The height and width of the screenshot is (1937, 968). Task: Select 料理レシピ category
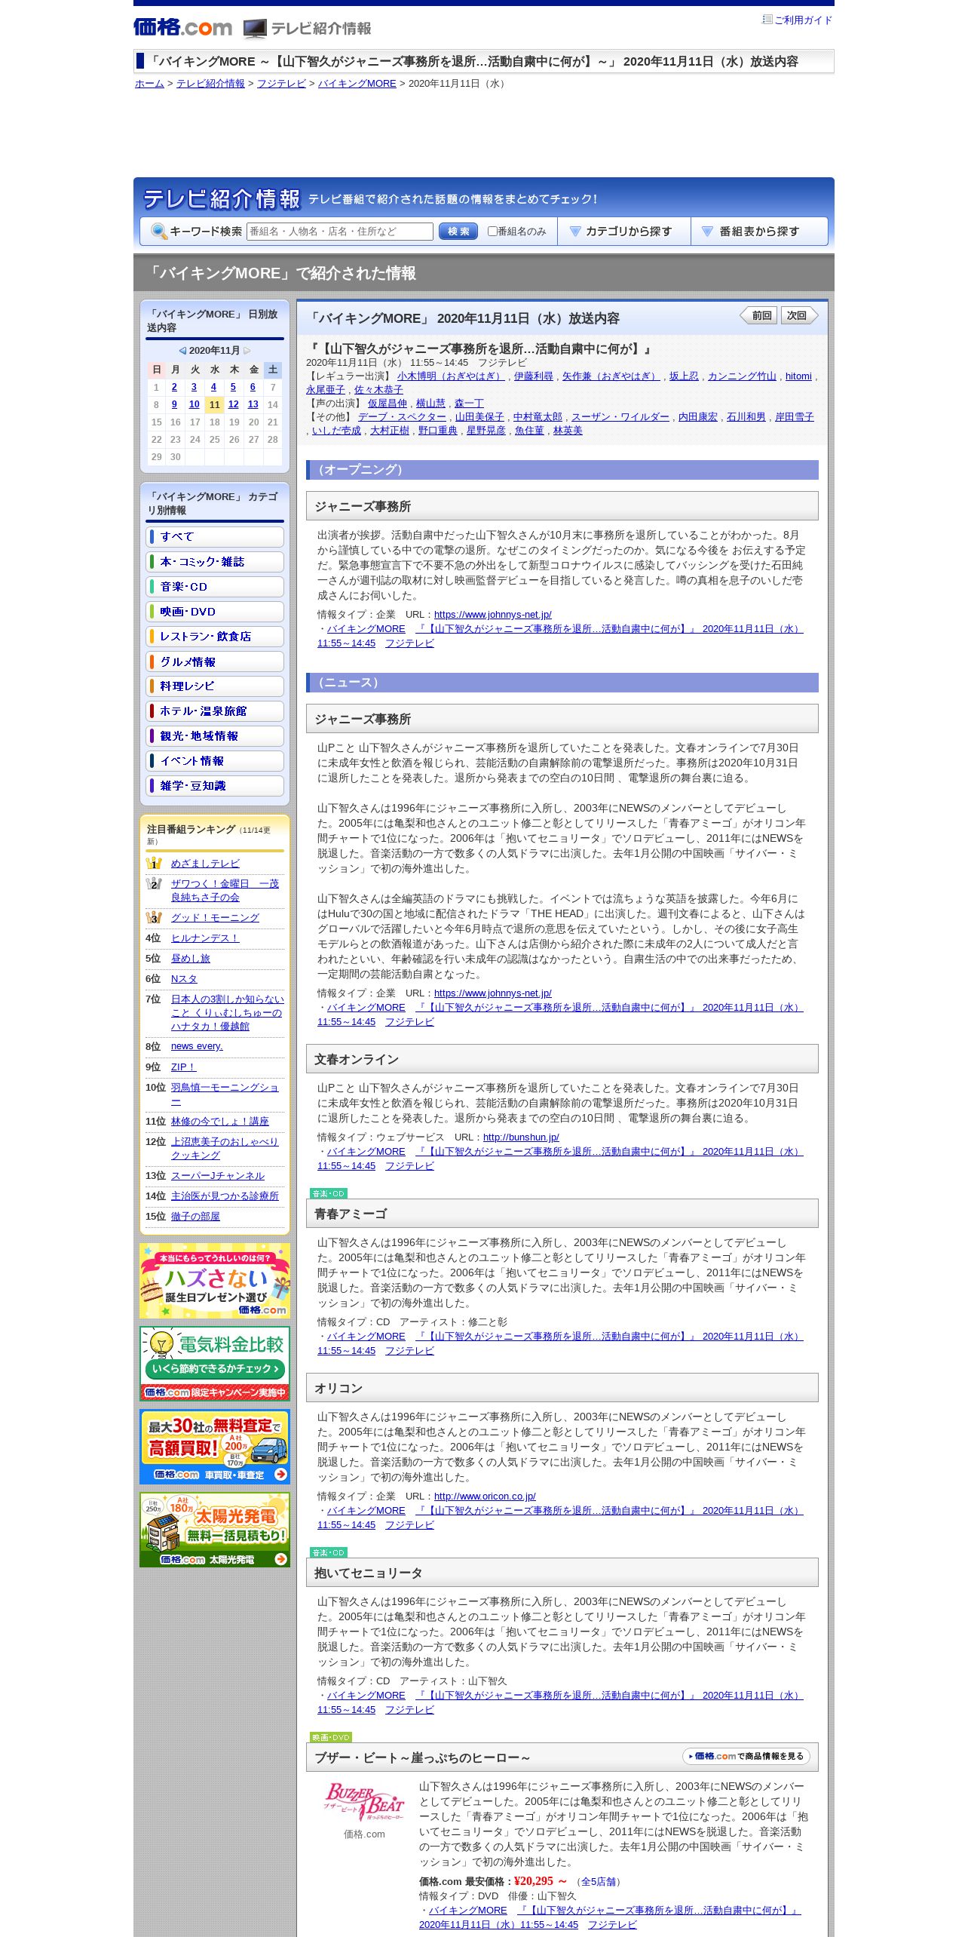click(x=215, y=686)
